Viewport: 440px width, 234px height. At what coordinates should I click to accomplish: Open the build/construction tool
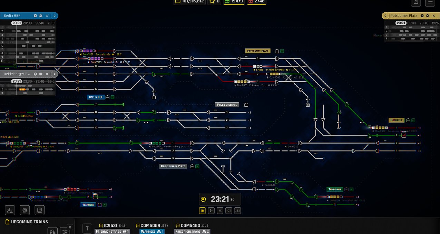click(11, 210)
